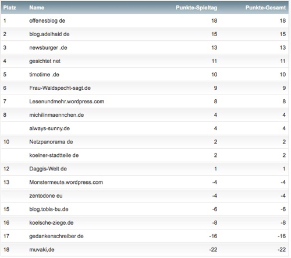
Task: Select the muvaki,de row in last place
Action: click(145, 249)
